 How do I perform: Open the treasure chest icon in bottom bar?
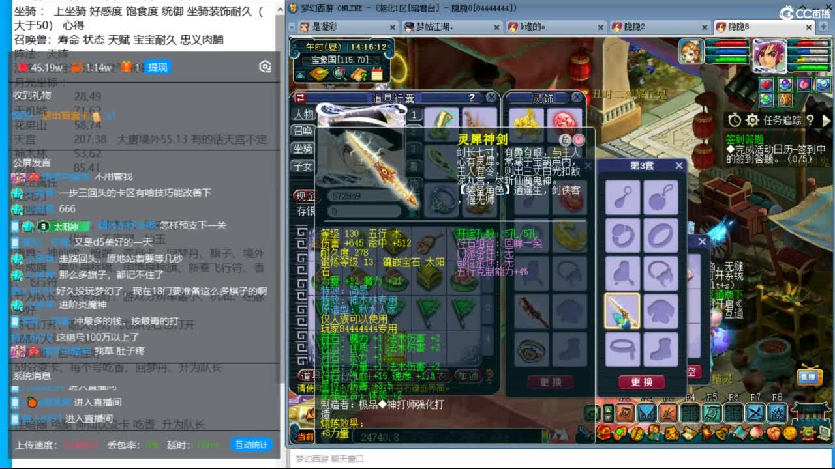coord(603,434)
